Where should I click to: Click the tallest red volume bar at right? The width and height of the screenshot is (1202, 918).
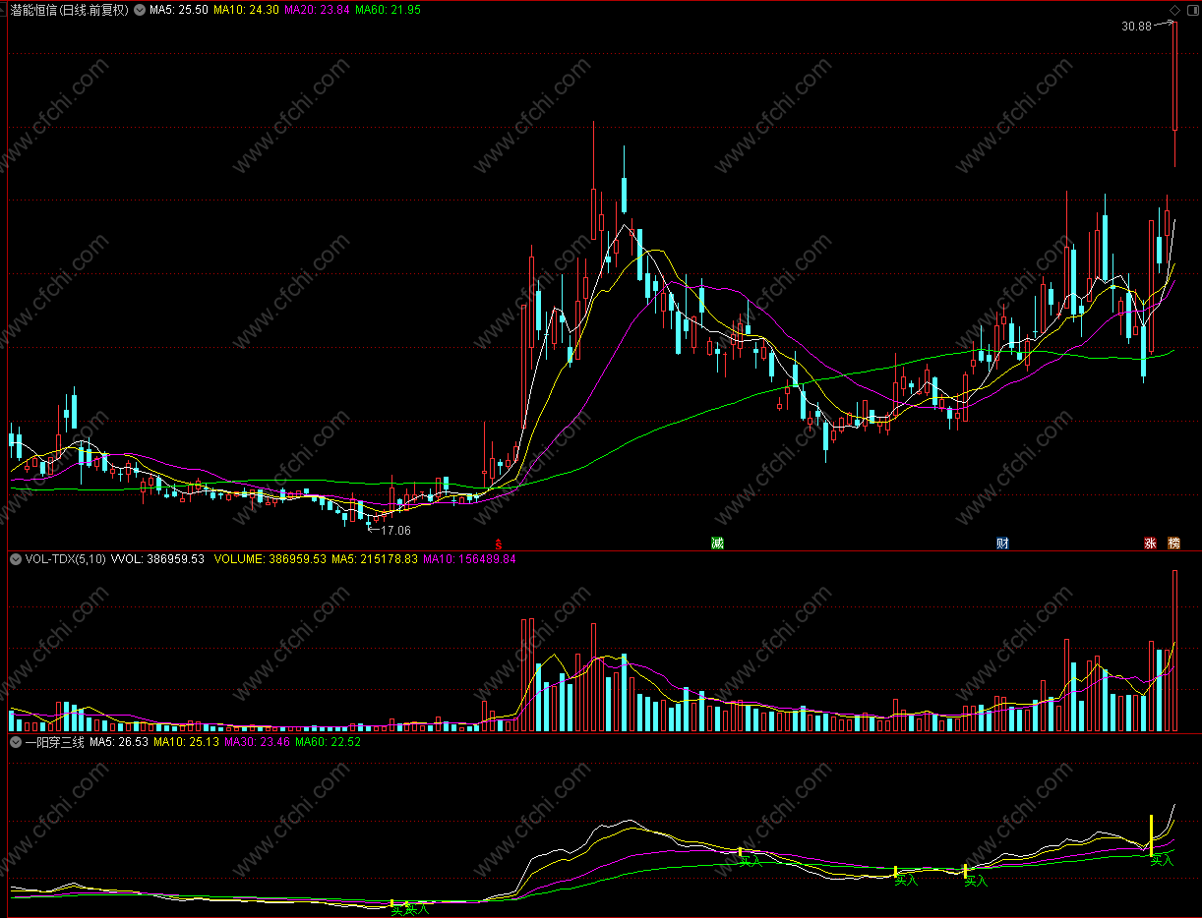pos(1174,651)
